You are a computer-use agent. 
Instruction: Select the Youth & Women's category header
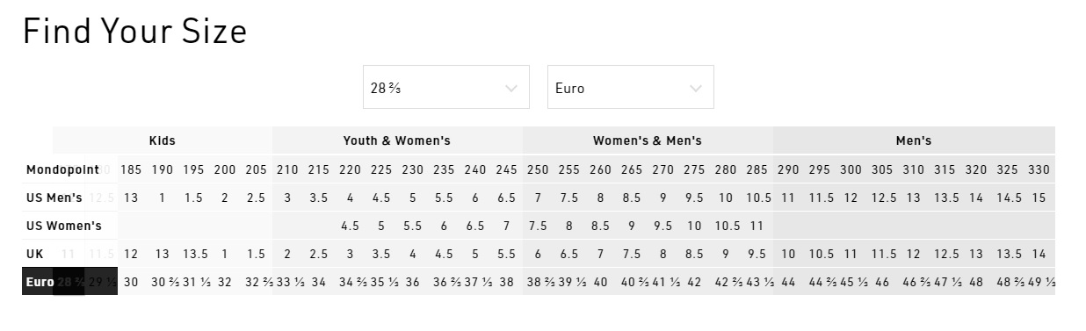coord(397,140)
